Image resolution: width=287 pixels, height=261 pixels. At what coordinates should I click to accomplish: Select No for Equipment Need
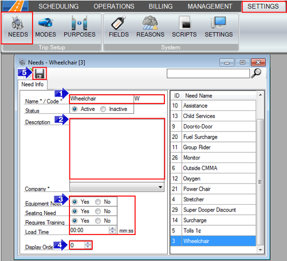tap(98, 202)
